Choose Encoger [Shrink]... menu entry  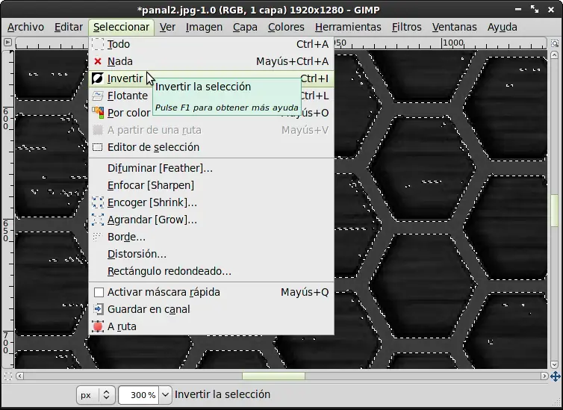tap(211, 202)
